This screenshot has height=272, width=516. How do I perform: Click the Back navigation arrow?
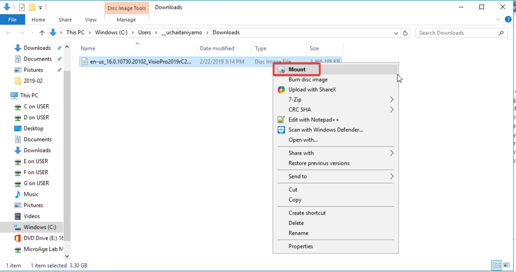tap(9, 33)
